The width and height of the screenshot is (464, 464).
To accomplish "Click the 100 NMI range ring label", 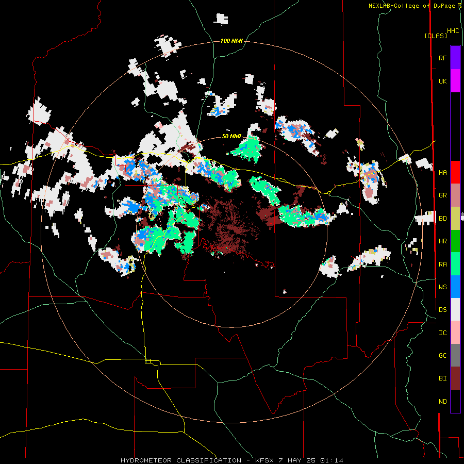I will tap(231, 41).
